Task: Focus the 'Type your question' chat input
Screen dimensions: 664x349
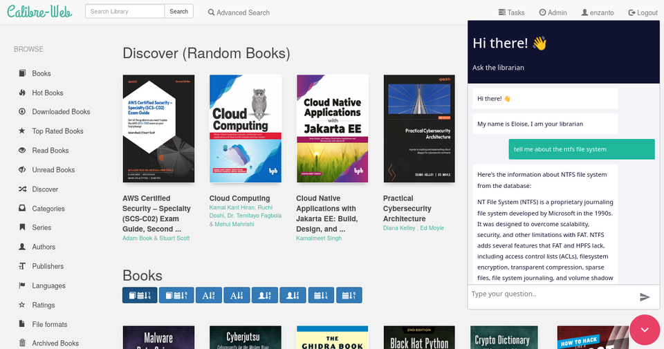Action: [551, 294]
